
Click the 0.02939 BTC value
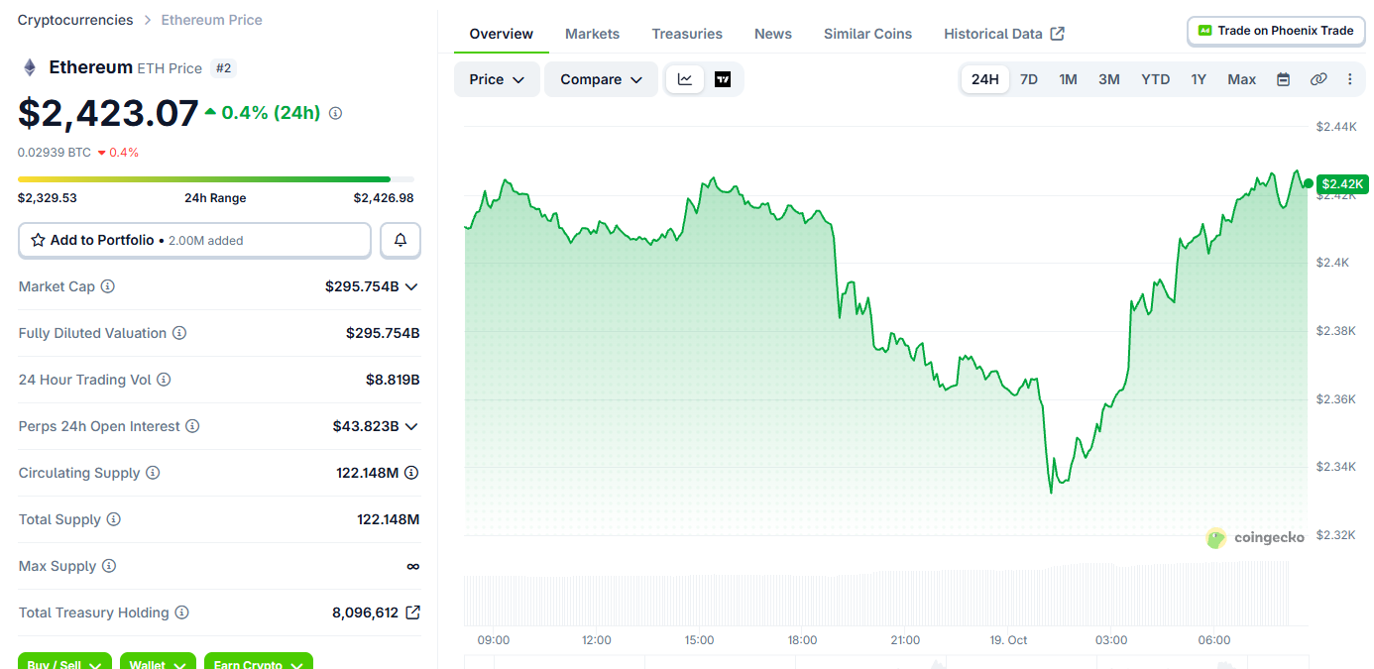(x=55, y=153)
